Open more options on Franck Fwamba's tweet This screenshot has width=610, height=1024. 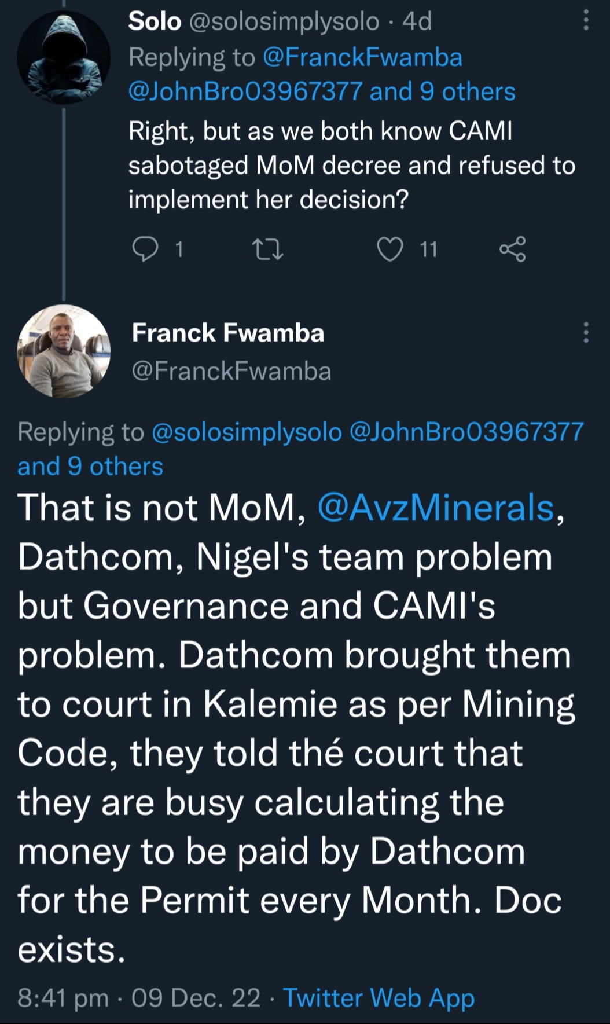click(x=586, y=333)
